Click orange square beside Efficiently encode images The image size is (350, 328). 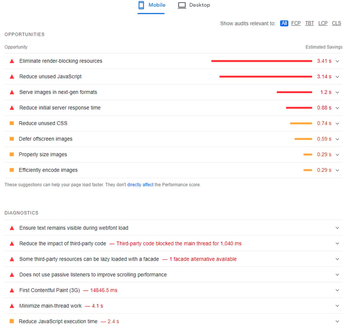pyautogui.click(x=12, y=170)
